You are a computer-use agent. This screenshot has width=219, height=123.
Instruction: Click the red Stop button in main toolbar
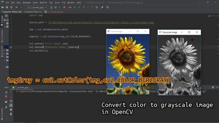64,7
